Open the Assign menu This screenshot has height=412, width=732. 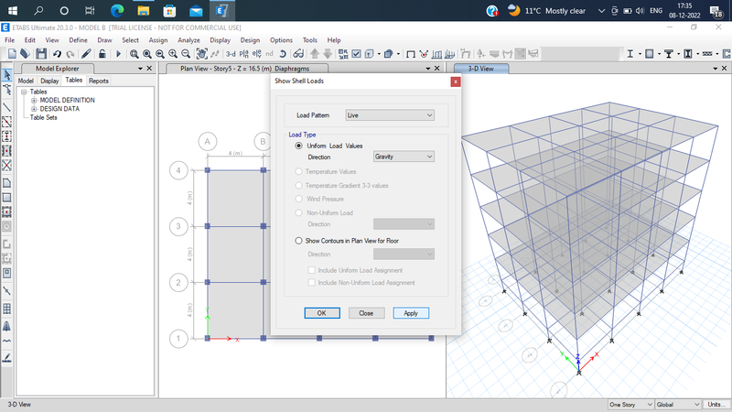point(158,40)
